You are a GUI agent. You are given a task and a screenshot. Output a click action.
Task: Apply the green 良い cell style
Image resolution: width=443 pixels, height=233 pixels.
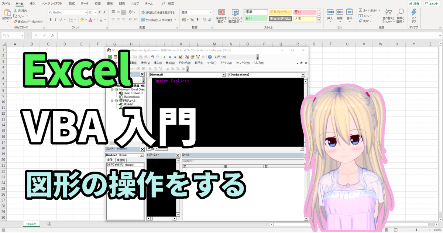tap(256, 18)
